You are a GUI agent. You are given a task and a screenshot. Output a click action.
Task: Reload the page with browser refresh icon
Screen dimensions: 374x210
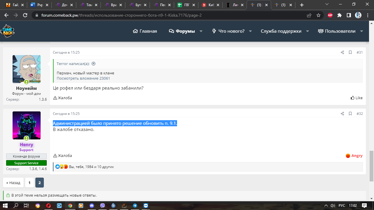click(x=25, y=15)
